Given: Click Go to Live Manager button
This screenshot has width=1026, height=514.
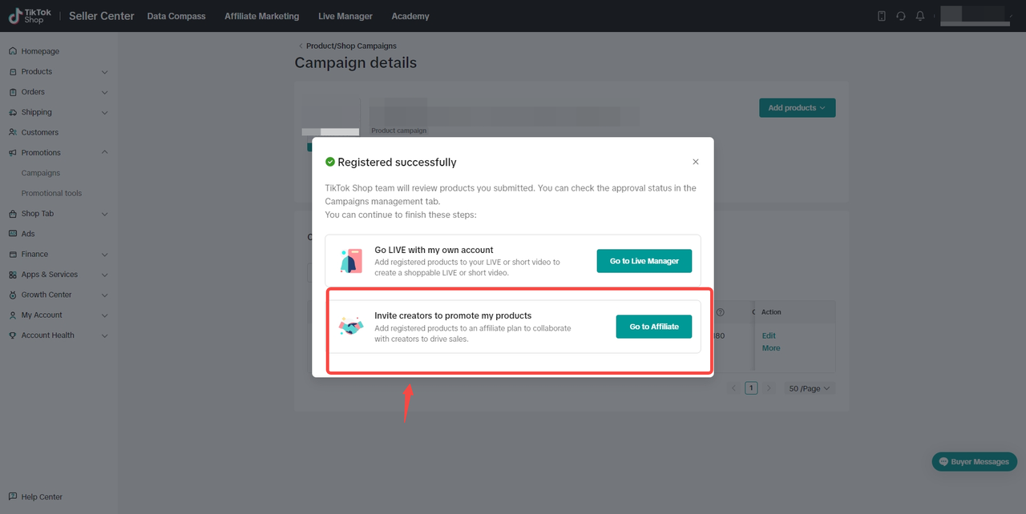Looking at the screenshot, I should (x=644, y=261).
